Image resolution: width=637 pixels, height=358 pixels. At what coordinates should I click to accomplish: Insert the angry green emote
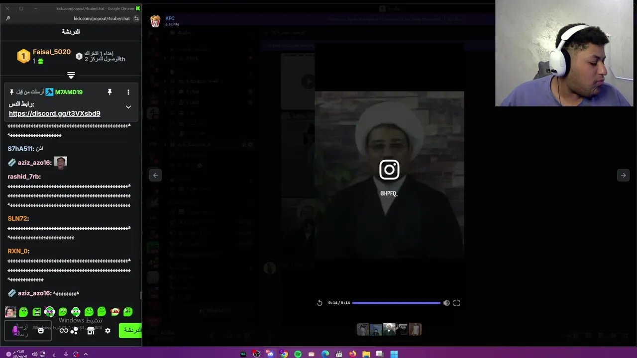pyautogui.click(x=37, y=312)
